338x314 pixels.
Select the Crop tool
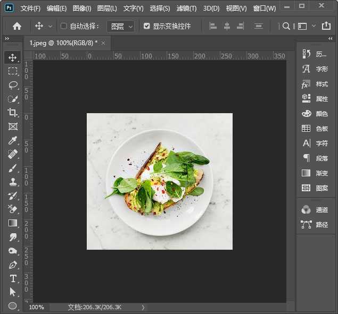click(x=13, y=113)
